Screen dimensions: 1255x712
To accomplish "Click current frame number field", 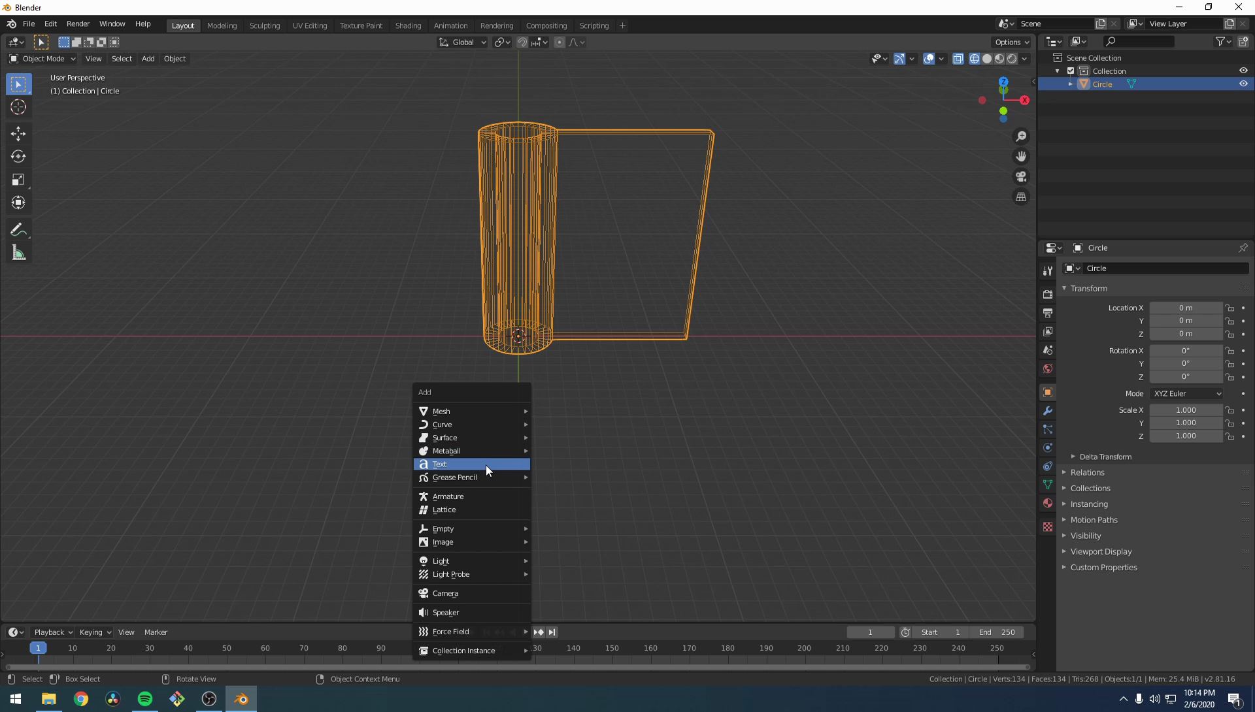I will point(870,632).
